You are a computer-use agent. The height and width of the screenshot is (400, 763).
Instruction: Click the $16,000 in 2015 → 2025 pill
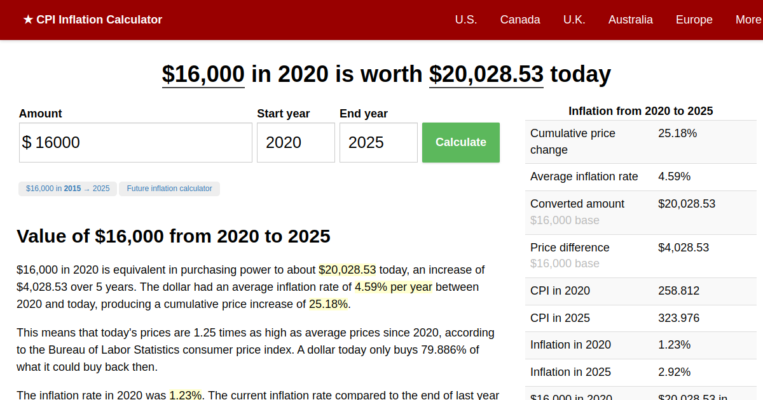(67, 189)
